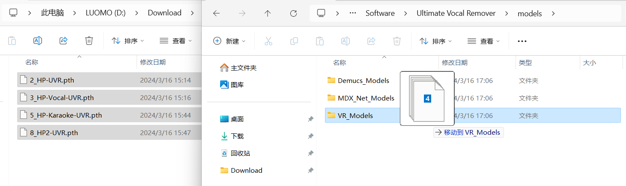This screenshot has width=626, height=186.
Task: Click the Back arrow in models window
Action: coord(216,13)
